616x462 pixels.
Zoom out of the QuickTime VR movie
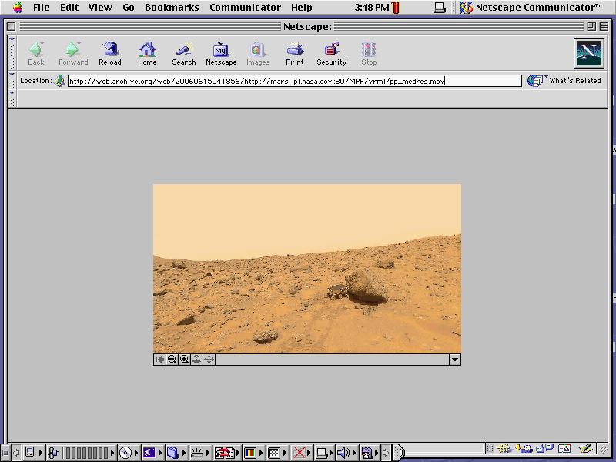click(x=172, y=359)
